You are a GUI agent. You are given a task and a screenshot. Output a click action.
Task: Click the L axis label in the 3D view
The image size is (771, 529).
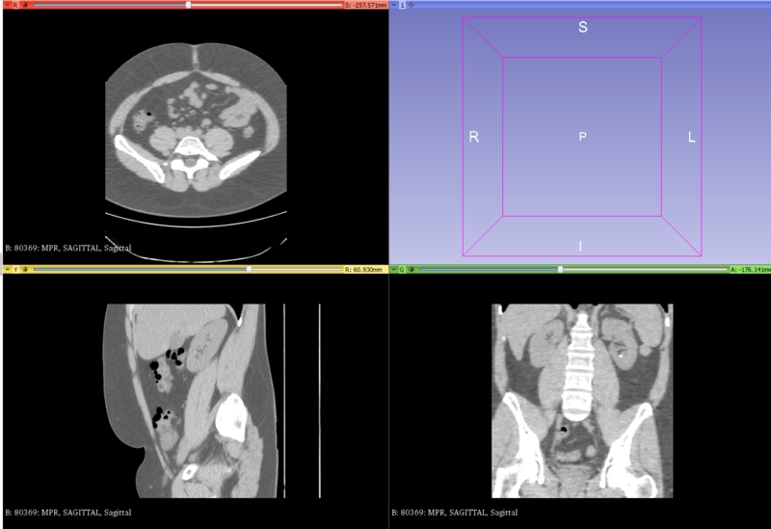pos(691,137)
